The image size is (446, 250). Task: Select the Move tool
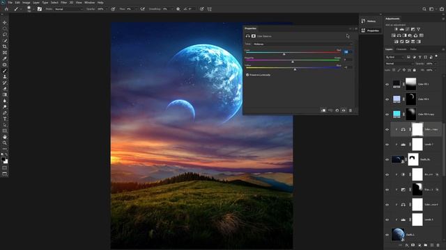[5, 22]
